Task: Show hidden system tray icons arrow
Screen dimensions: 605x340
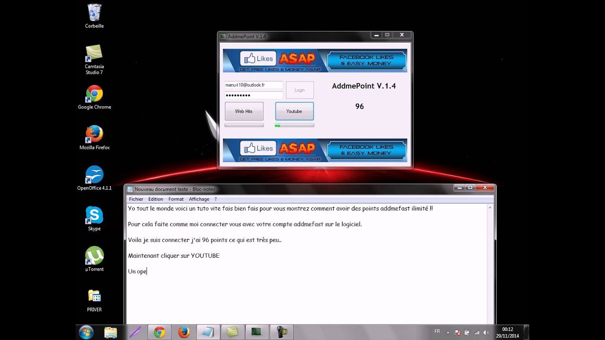Action: point(448,332)
